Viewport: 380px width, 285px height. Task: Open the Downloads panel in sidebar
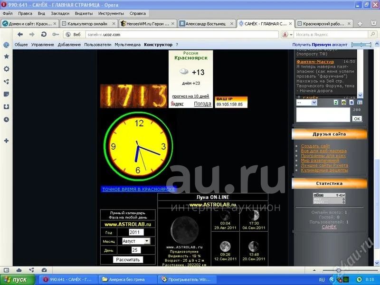coord(7,107)
